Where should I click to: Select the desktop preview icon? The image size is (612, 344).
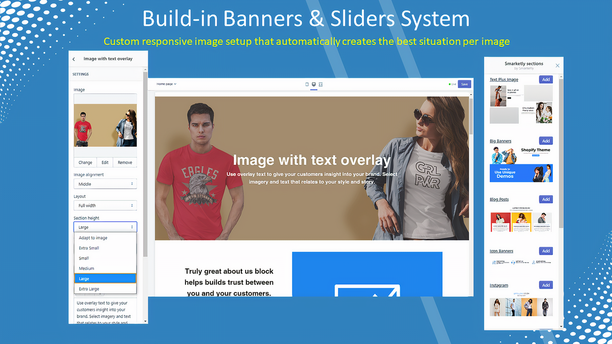[314, 84]
